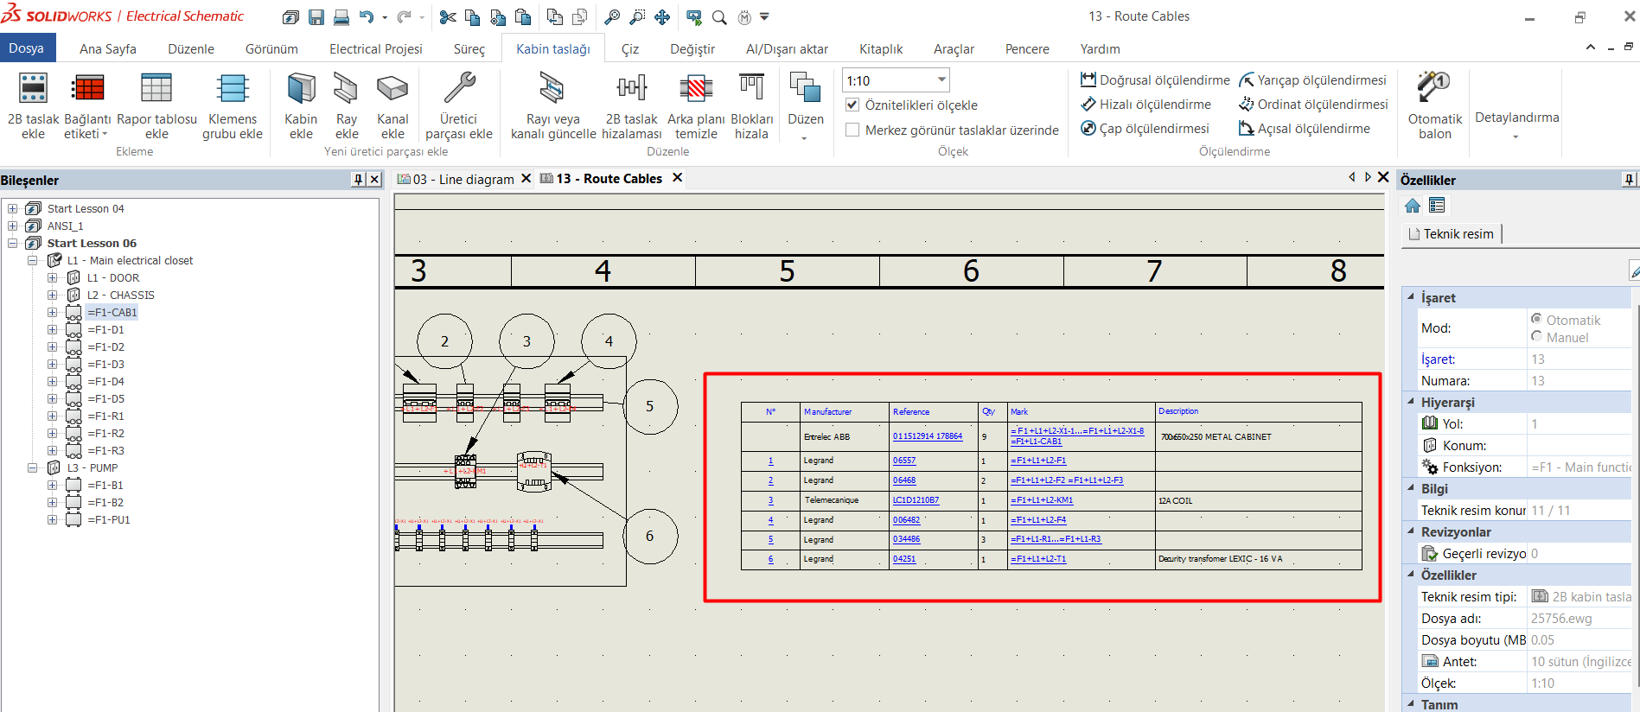This screenshot has width=1640, height=712.
Task: Uncheck the Öznitelikleri ölçekle checkbox
Action: 852,105
